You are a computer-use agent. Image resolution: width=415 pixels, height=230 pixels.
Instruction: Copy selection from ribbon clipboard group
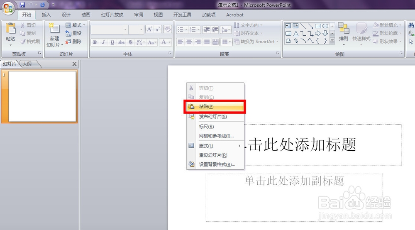point(28,33)
